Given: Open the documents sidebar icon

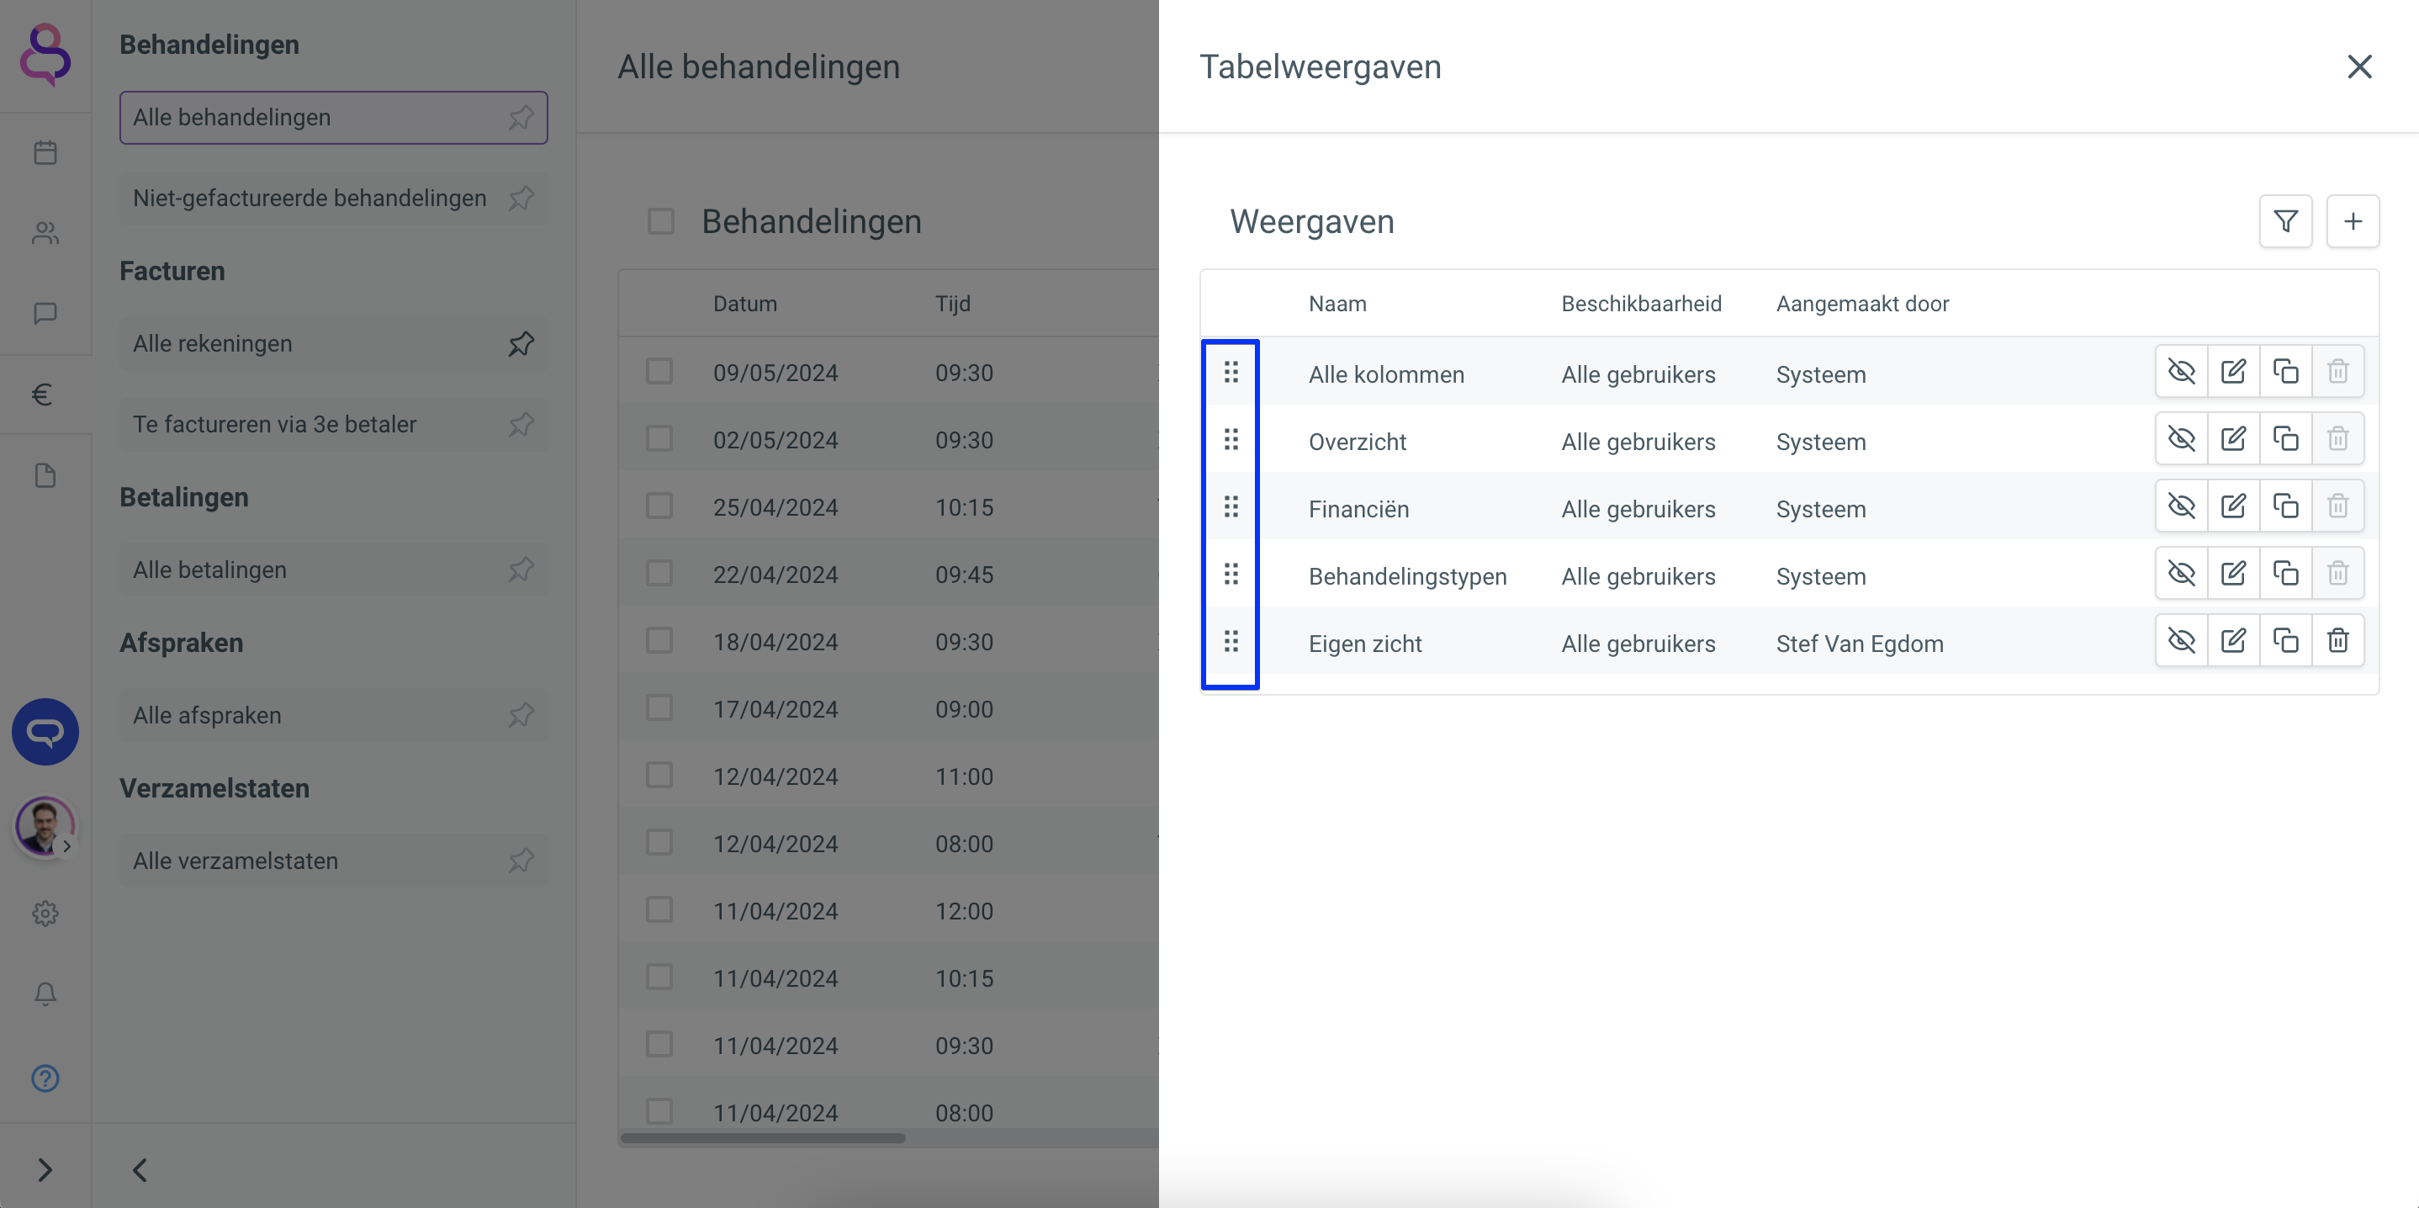Looking at the screenshot, I should (x=45, y=475).
